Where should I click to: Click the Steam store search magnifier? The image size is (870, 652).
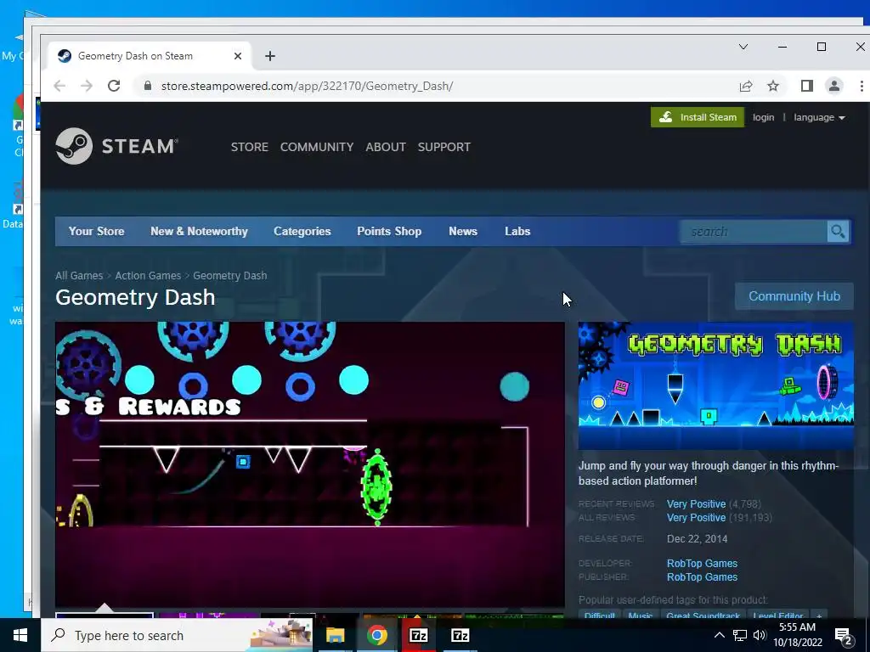[838, 231]
